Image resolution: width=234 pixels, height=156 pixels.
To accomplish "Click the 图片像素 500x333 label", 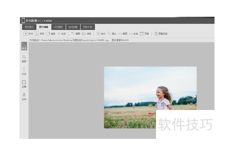I will [x=120, y=40].
